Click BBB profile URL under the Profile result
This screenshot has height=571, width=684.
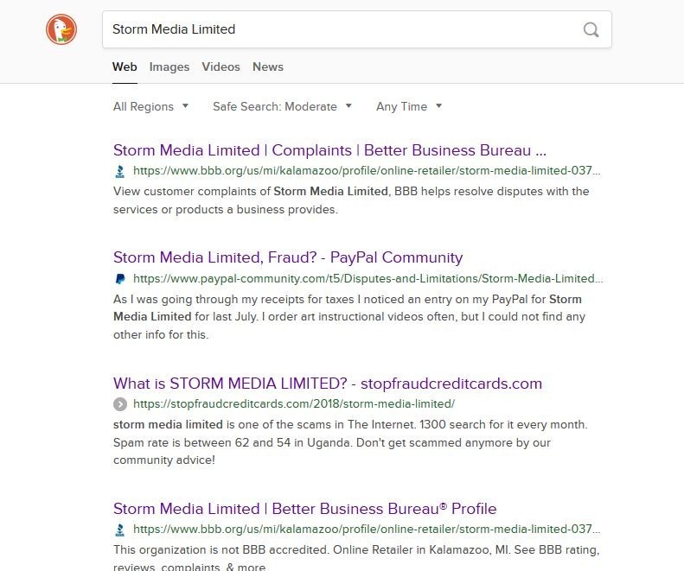(x=367, y=530)
